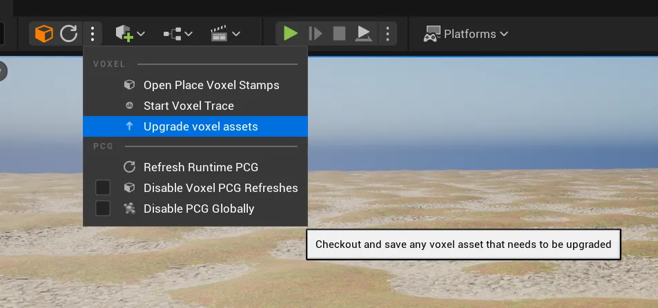Screen dimensions: 658x308
Task: Expand the play options three-dot menu
Action: coord(387,33)
